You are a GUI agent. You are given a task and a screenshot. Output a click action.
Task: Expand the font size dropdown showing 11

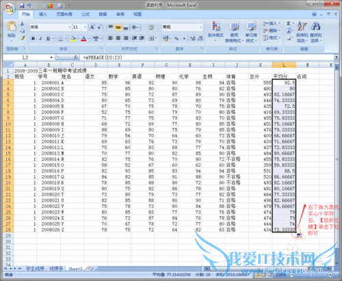[x=85, y=27]
